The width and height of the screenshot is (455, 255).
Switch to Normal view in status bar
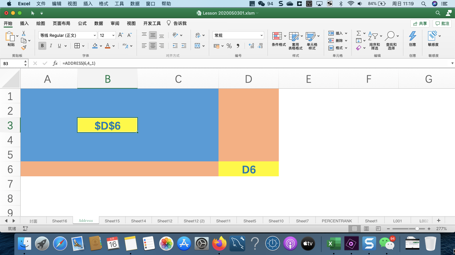(355, 229)
